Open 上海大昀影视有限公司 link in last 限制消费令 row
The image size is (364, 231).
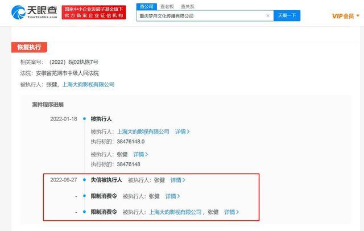(x=175, y=212)
